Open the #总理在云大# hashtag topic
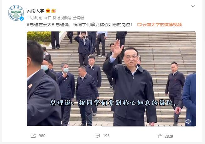Screen dimensions: 205x144 pos(40,25)
